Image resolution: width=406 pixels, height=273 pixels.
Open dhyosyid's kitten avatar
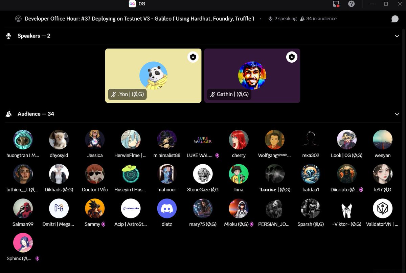[59, 140]
